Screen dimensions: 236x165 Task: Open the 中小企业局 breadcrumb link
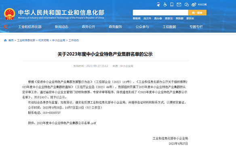(x=59, y=40)
